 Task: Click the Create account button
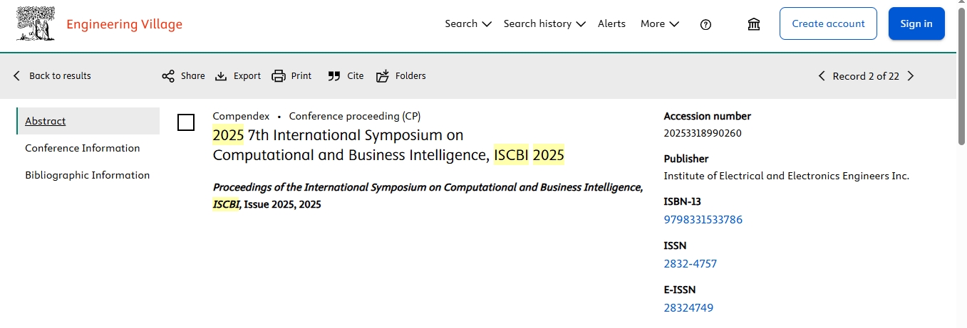828,23
